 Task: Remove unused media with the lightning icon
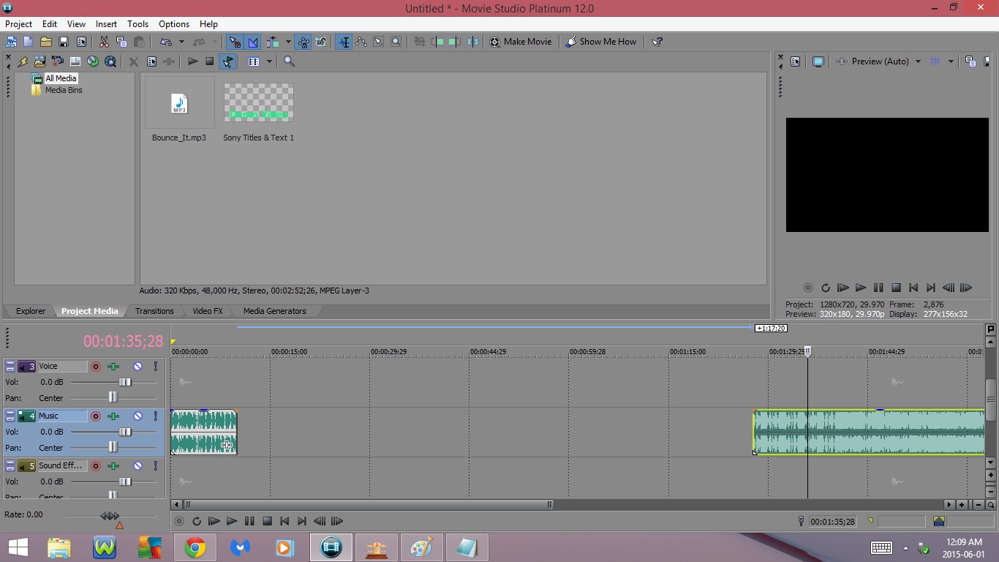pos(23,61)
